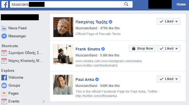
Task: Expand dropdown arrow on Frank Sinatra Liked button
Action: coord(176,49)
